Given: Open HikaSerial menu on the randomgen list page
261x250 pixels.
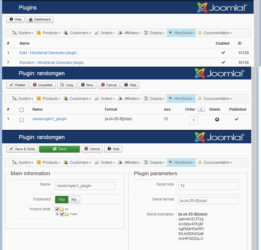Looking at the screenshot, I should tap(181, 99).
